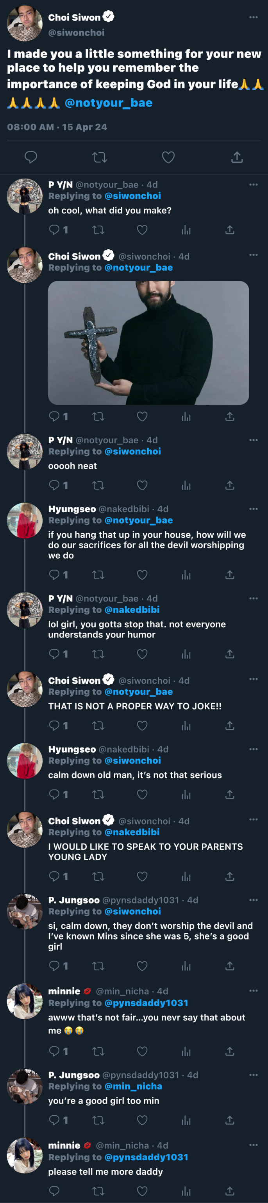Like the 'please tell me more daddy' reply
The image size is (268, 1203).
click(142, 1191)
